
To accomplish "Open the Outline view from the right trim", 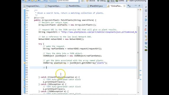I will pos(146,20).
